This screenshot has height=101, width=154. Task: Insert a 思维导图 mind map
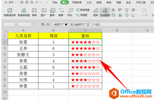pyautogui.click(x=83, y=10)
